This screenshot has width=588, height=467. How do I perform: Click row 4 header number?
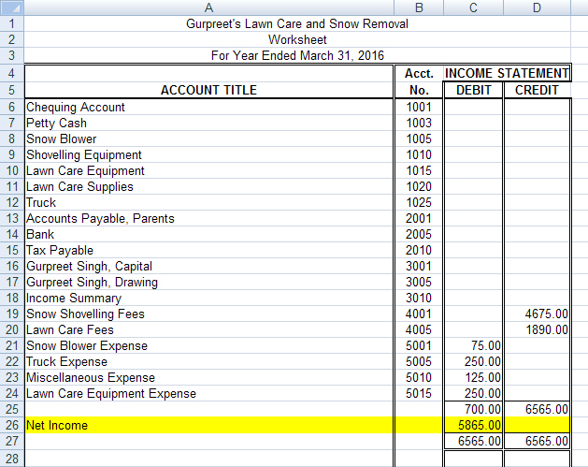click(x=11, y=74)
